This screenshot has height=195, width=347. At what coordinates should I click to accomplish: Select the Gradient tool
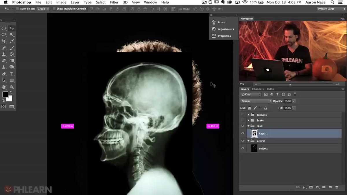click(x=12, y=61)
